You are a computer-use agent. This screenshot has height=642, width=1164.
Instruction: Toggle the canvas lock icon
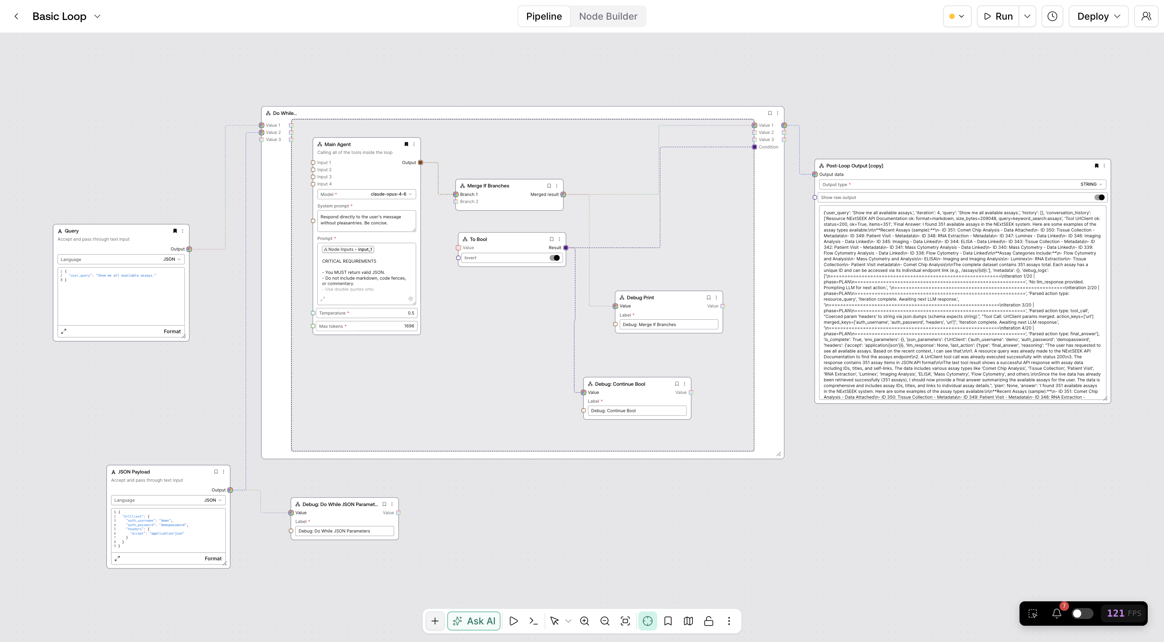pyautogui.click(x=709, y=621)
